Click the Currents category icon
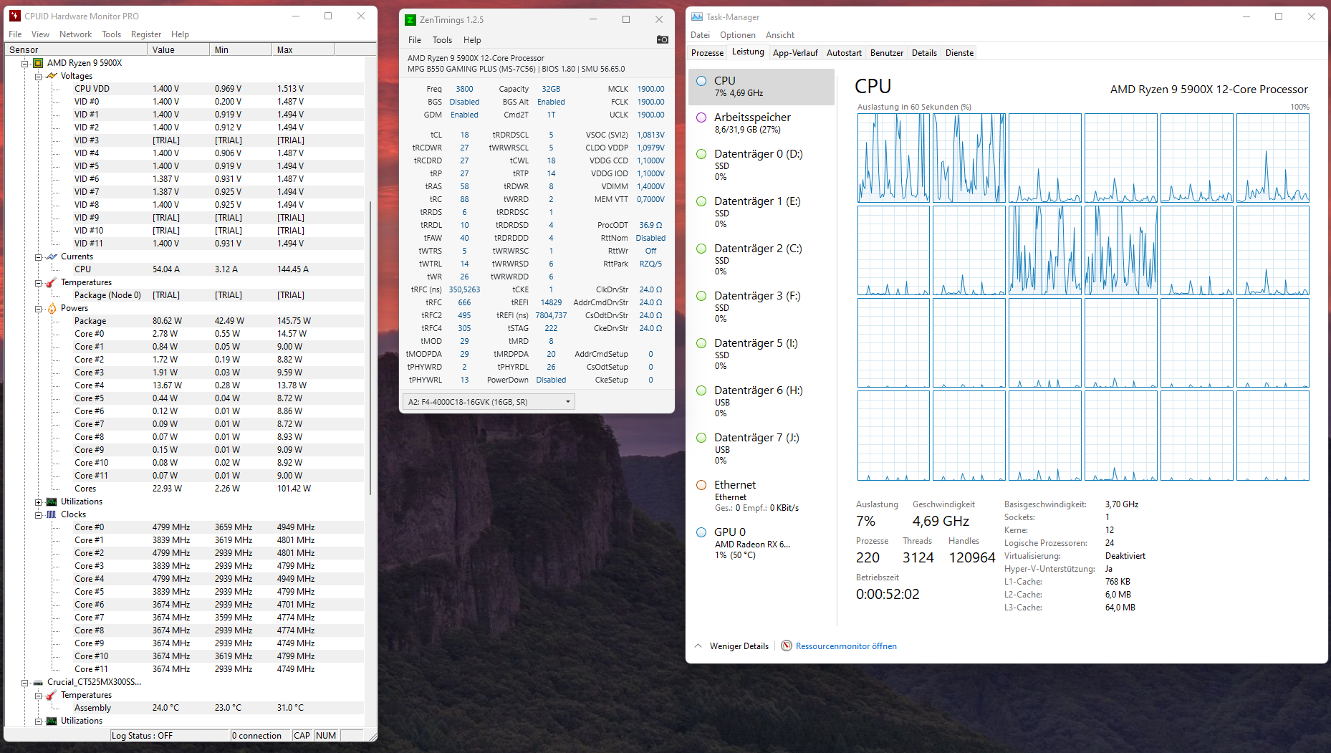The height and width of the screenshot is (753, 1331). [52, 256]
